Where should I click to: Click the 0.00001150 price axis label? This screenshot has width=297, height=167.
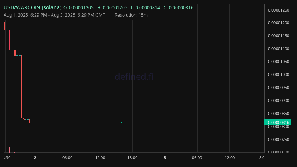279,36
